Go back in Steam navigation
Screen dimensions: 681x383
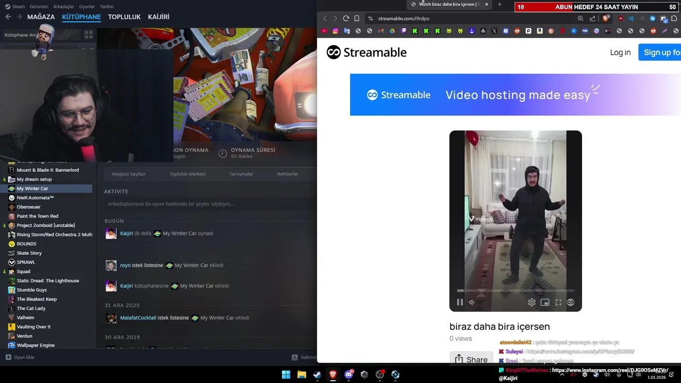click(8, 17)
